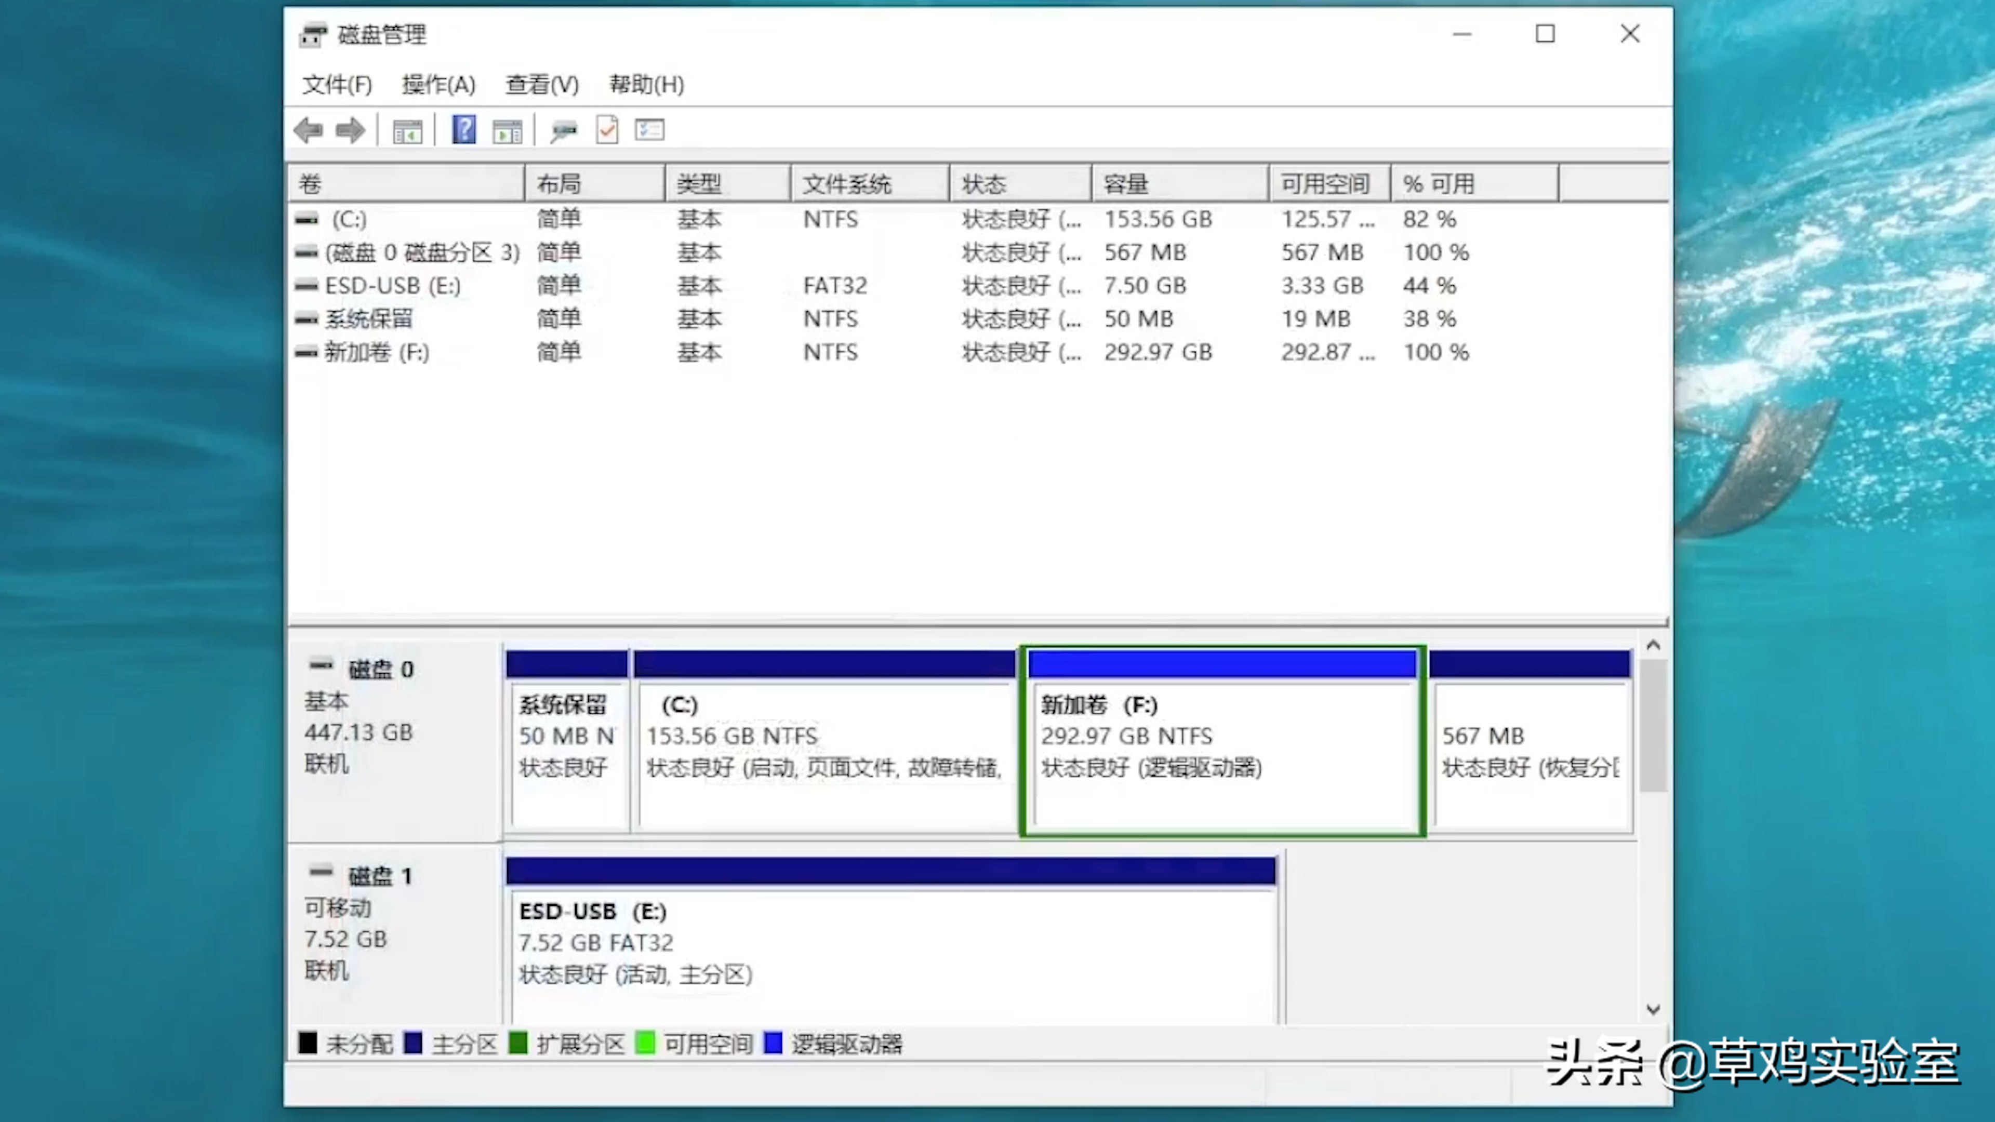The image size is (1995, 1122).
Task: Click the scroll up arrow of disk pane
Action: 1654,646
